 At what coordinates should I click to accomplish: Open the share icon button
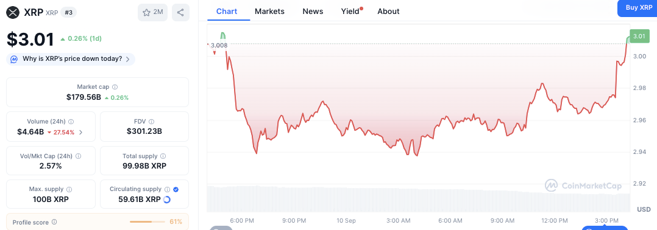pos(180,13)
